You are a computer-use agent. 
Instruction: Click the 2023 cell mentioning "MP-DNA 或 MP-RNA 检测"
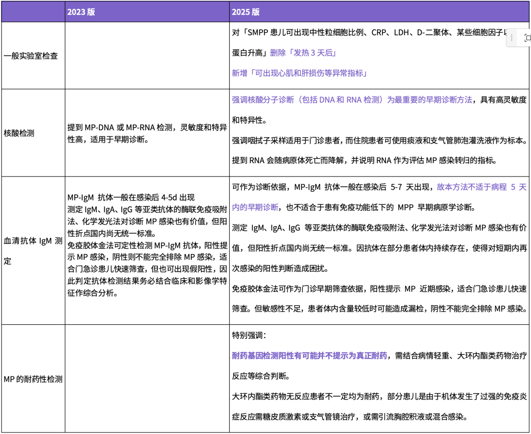pyautogui.click(x=147, y=133)
